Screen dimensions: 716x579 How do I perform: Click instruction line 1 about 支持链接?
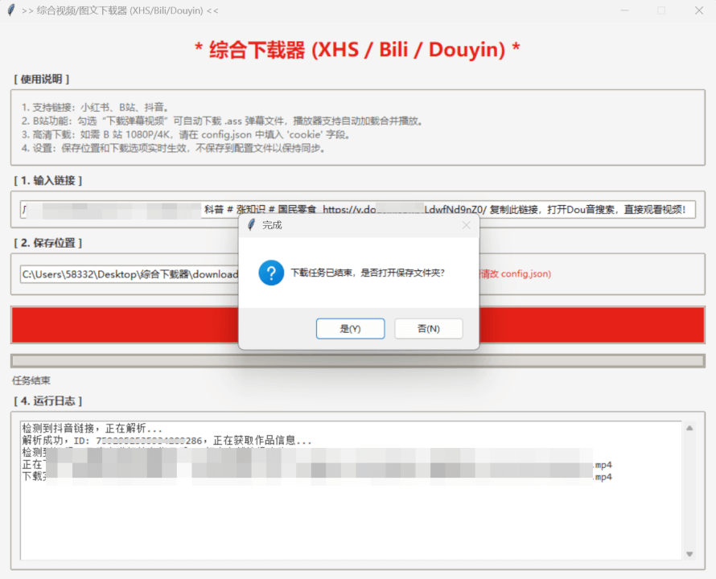pyautogui.click(x=95, y=107)
